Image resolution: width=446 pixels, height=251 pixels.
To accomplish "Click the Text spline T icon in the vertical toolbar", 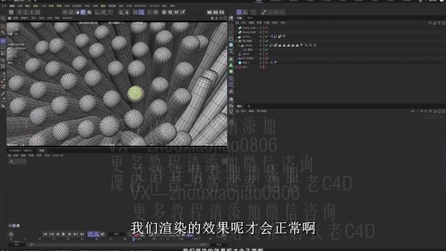I will click(231, 51).
